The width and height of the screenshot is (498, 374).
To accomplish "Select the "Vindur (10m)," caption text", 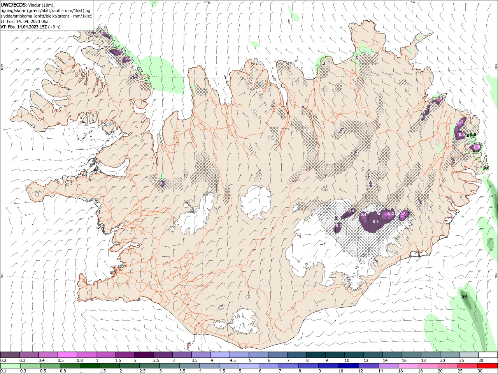I will [42, 5].
